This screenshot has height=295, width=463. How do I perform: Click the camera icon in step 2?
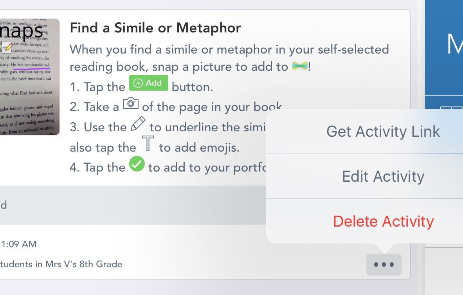click(x=130, y=104)
